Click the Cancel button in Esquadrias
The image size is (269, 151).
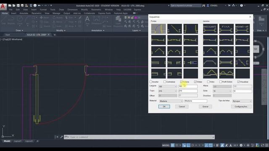(x=182, y=107)
